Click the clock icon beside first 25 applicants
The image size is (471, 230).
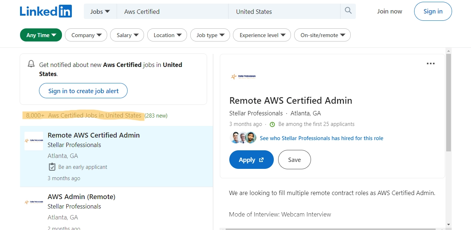tap(272, 124)
